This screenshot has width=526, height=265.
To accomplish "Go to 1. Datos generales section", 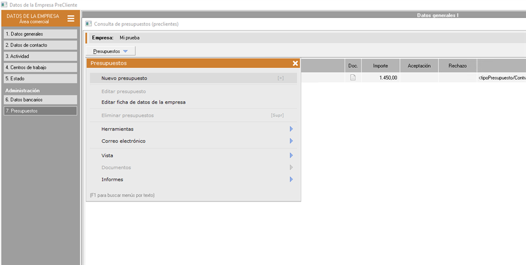I will [x=40, y=34].
